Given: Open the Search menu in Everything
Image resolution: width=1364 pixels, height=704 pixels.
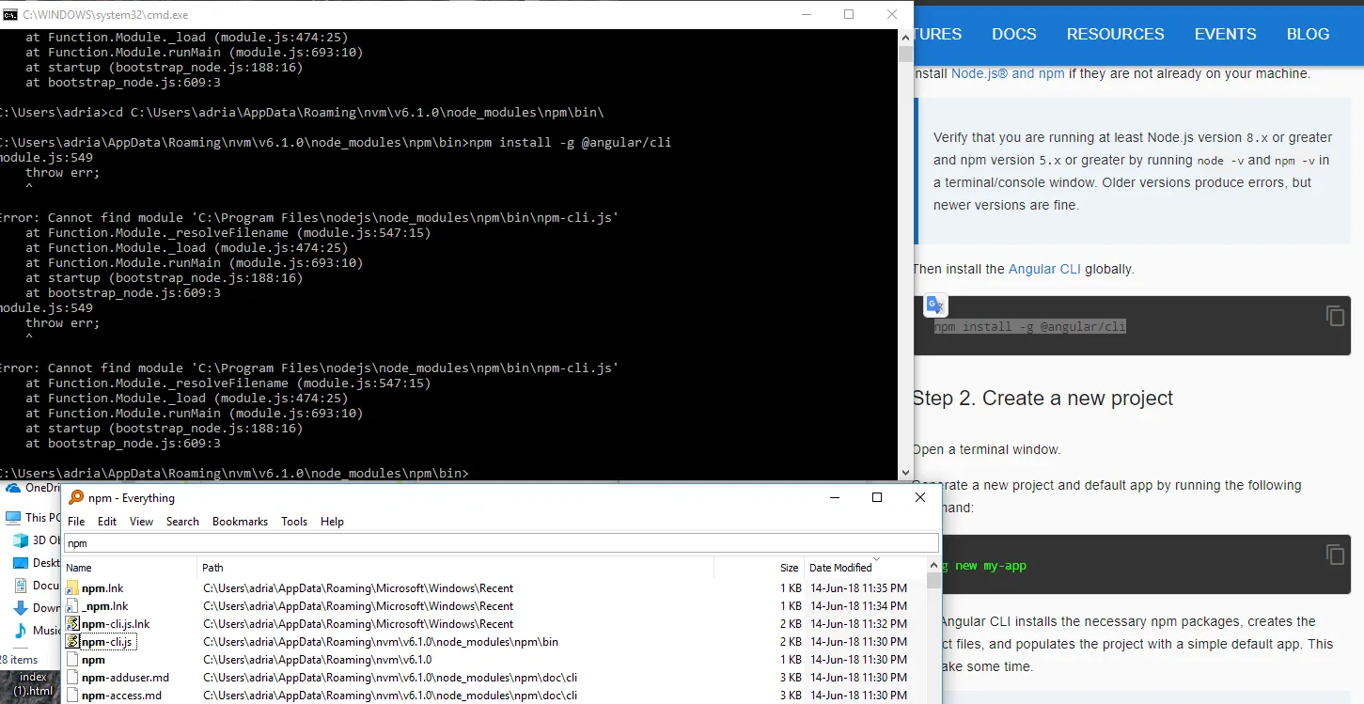Looking at the screenshot, I should click(x=182, y=522).
